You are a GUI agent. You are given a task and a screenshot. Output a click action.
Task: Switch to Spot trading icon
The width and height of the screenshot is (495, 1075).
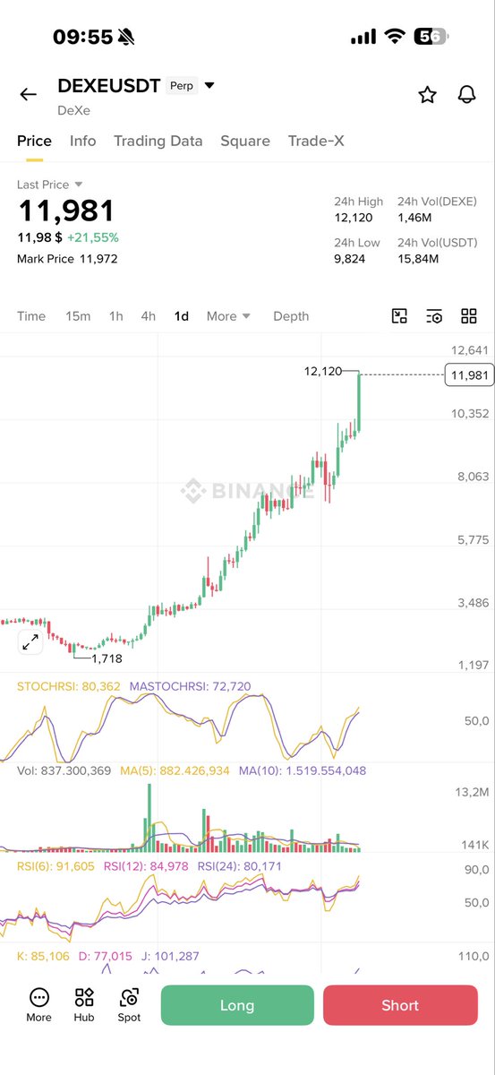(x=130, y=1005)
